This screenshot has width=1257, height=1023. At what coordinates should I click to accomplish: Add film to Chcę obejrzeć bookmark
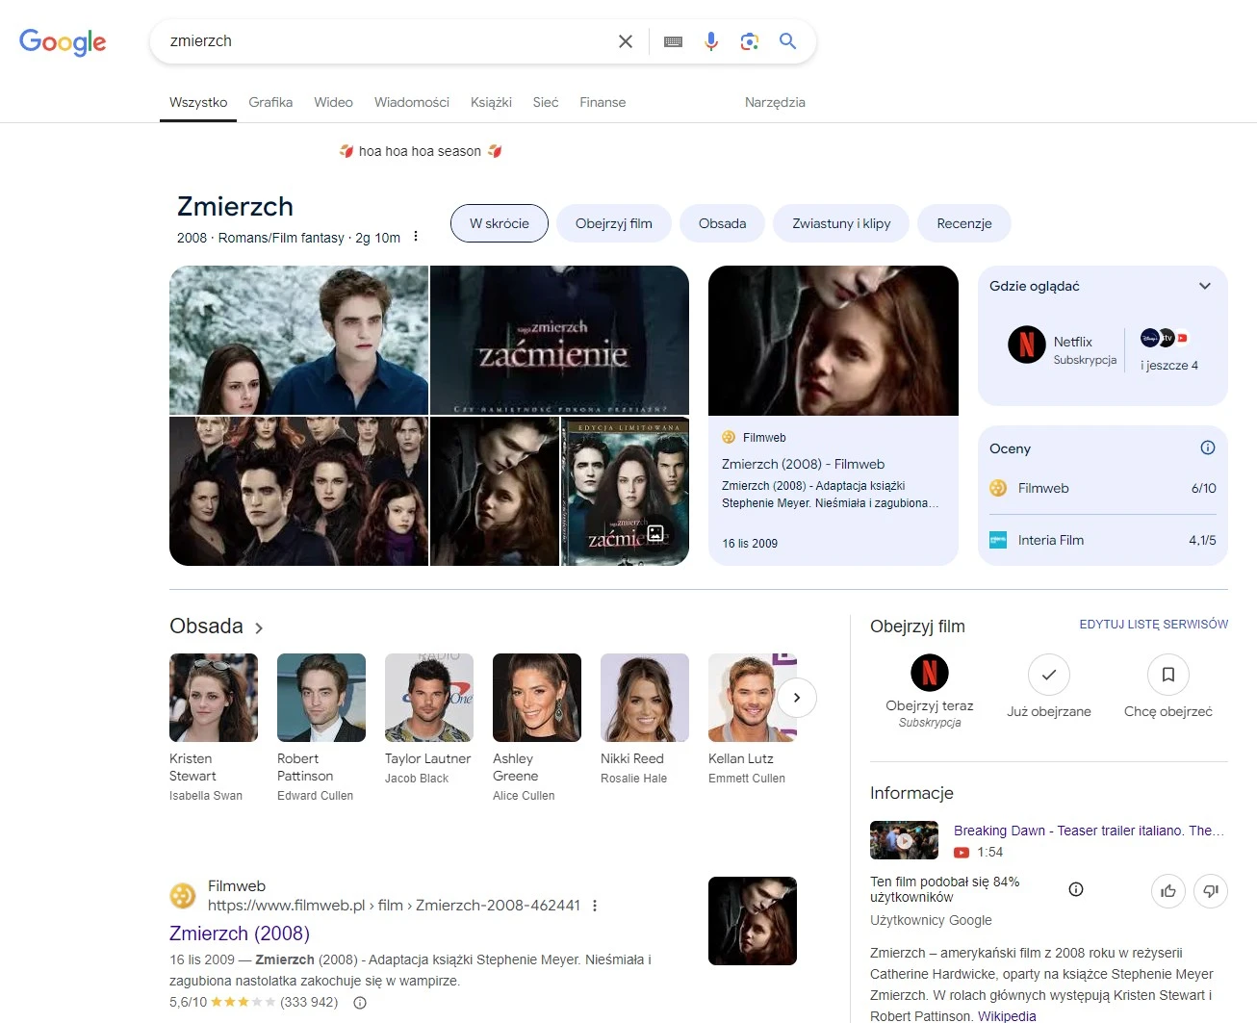point(1168,675)
